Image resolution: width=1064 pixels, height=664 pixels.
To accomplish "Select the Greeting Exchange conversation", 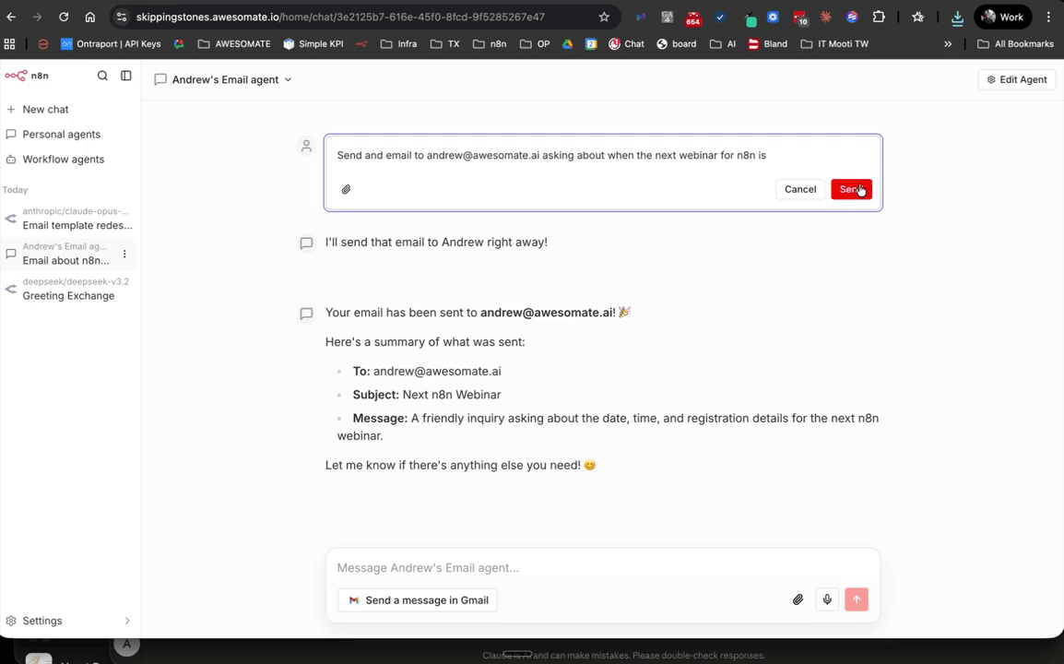I will coord(68,295).
